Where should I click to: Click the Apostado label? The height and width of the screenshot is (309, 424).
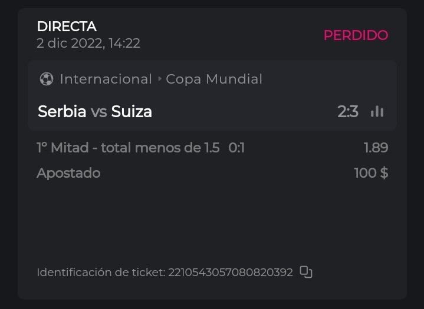tap(68, 173)
